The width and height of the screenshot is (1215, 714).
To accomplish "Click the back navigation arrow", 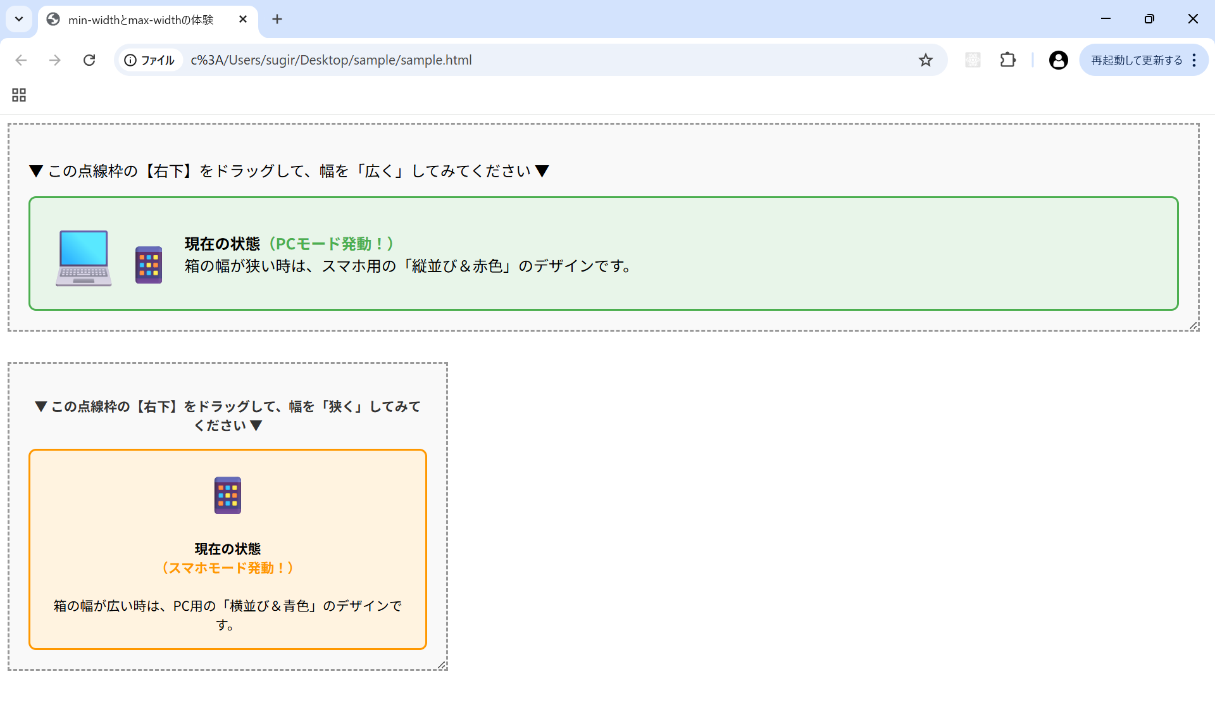I will pyautogui.click(x=21, y=60).
